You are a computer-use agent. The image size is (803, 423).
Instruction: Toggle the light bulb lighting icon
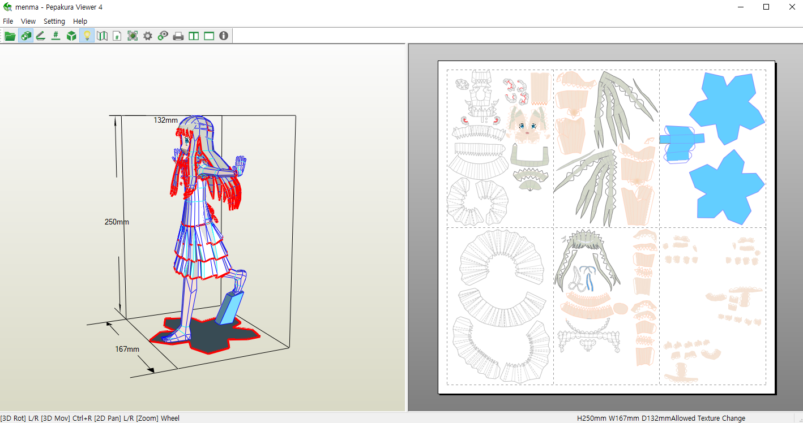click(87, 36)
